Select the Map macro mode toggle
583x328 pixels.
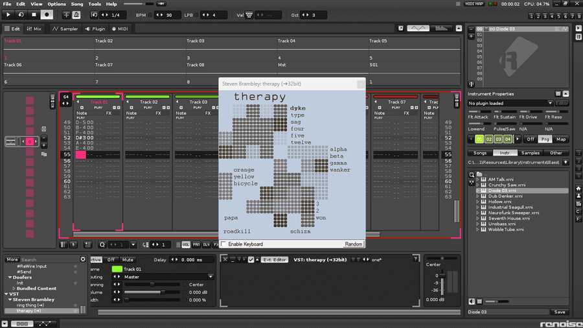(561, 139)
